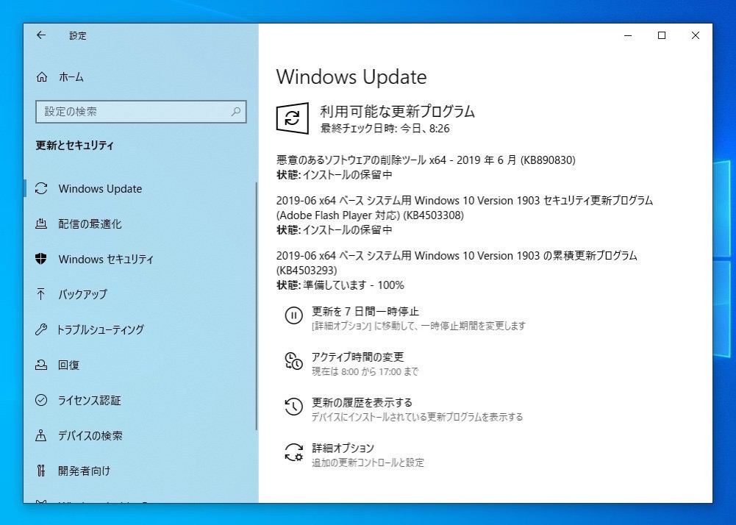This screenshot has height=525, width=736.
Task: Click 最終チェック日時: 今日、8:26 text
Action: 385,129
